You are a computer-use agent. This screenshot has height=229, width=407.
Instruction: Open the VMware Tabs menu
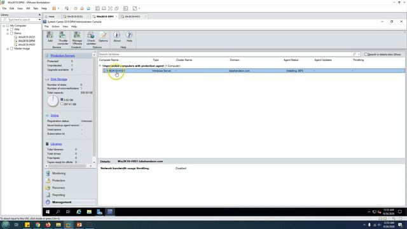click(36, 8)
